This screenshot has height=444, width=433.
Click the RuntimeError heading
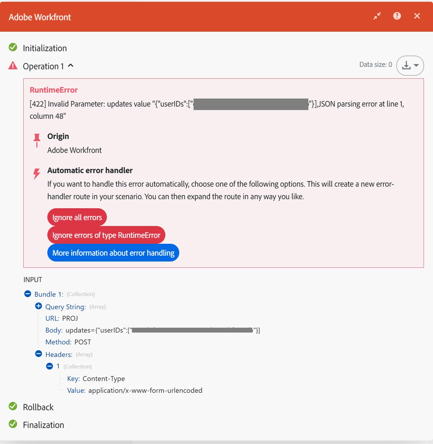tap(54, 90)
